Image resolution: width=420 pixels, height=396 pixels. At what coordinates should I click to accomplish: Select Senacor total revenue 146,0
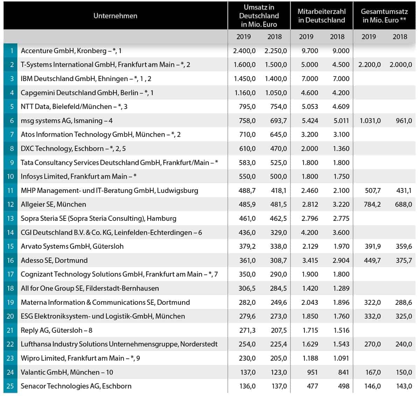pyautogui.click(x=372, y=386)
